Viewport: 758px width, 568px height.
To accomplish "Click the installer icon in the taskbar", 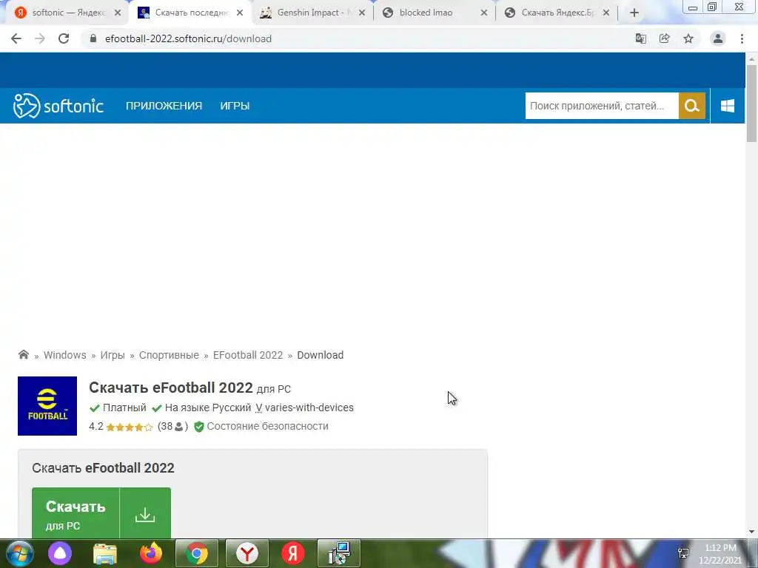I will point(339,553).
